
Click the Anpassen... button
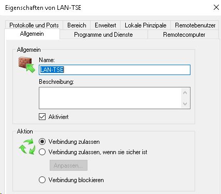68,166
